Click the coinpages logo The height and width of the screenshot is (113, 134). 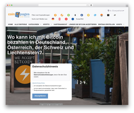pyautogui.click(x=19, y=14)
